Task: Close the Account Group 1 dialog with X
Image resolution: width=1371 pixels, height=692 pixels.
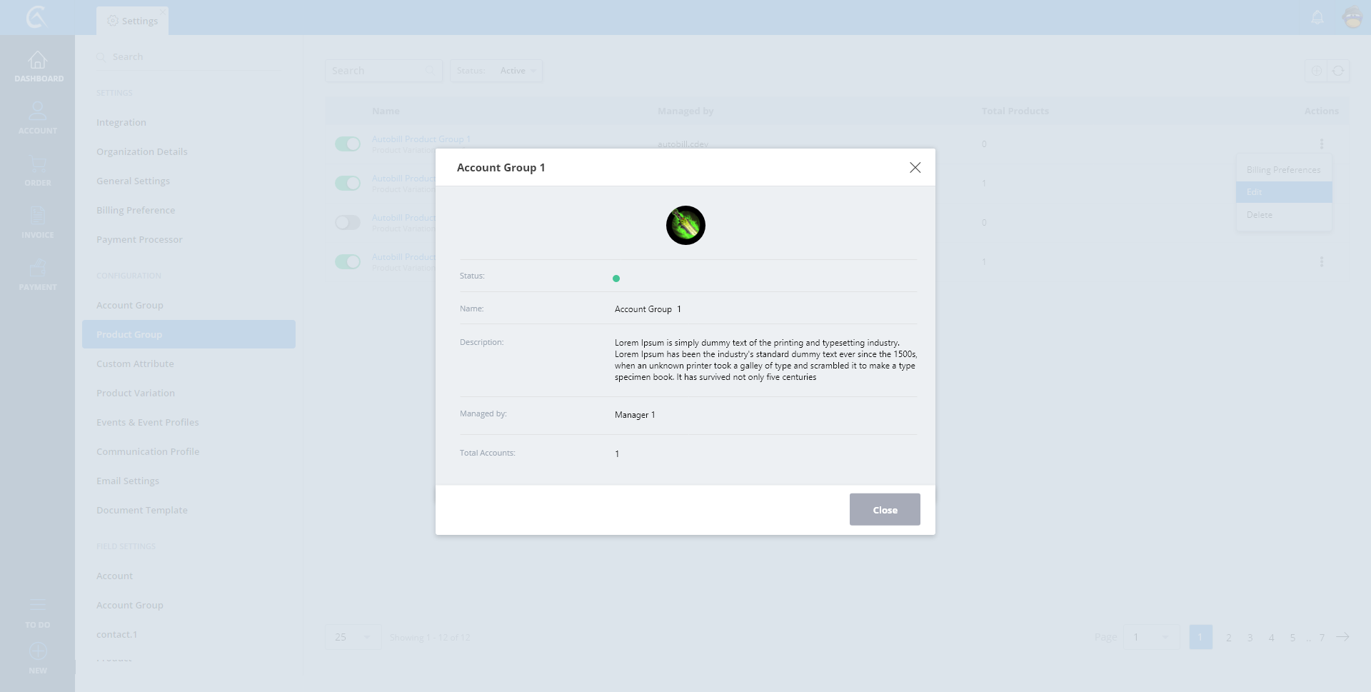Action: 915,168
